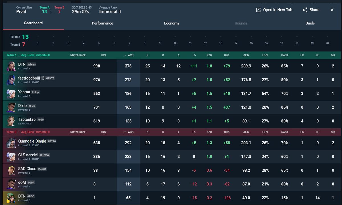Click fastfoodboiii13 agent avatar

click(11, 80)
